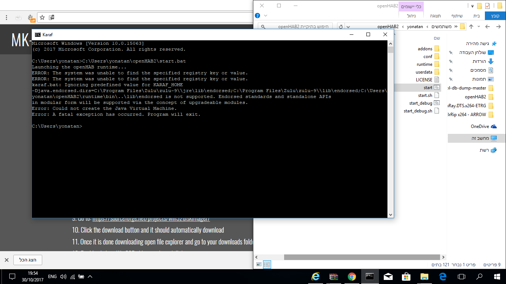Click the כלי יישומים (Application Tools) contextual tab
This screenshot has height=284, width=506.
click(411, 6)
